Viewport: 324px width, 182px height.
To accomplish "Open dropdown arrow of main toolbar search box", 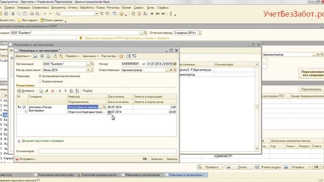I will (97, 14).
